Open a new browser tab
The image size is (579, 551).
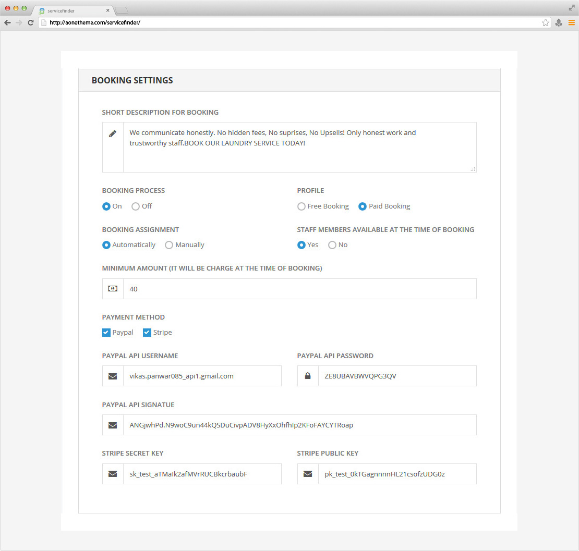[x=121, y=10]
